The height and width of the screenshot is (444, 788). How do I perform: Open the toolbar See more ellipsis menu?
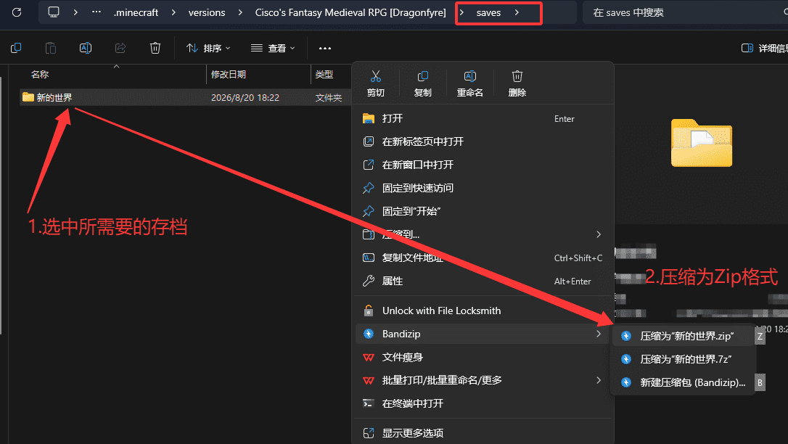point(325,48)
